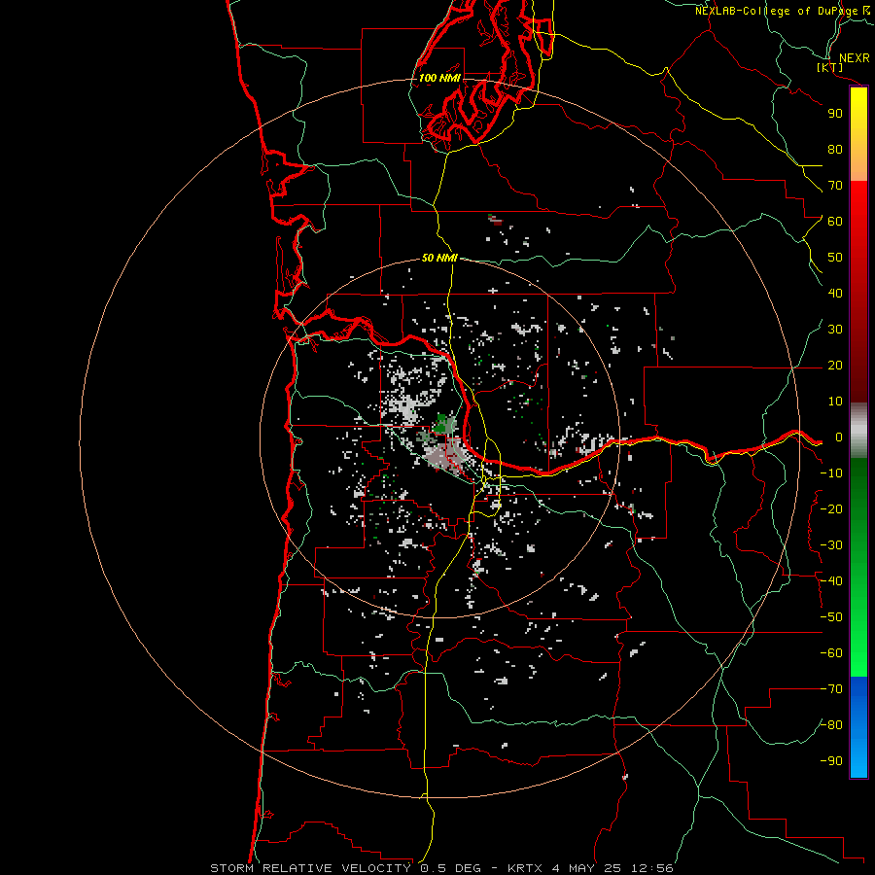Click the 0 value on velocity scale
Image resolution: width=875 pixels, height=875 pixels.
tap(839, 437)
